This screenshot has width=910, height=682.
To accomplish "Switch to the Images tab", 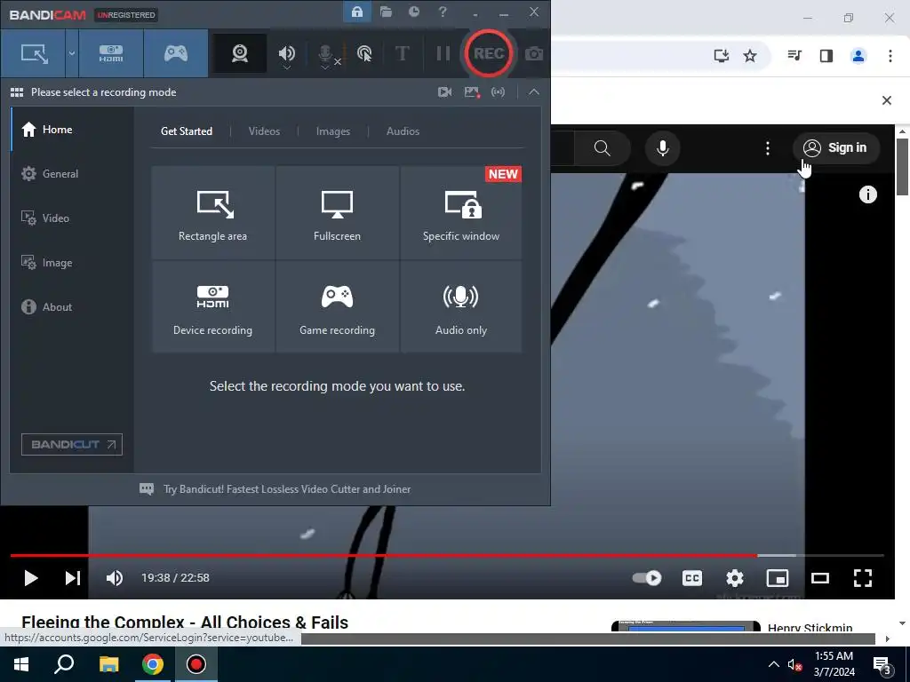I will pyautogui.click(x=333, y=131).
